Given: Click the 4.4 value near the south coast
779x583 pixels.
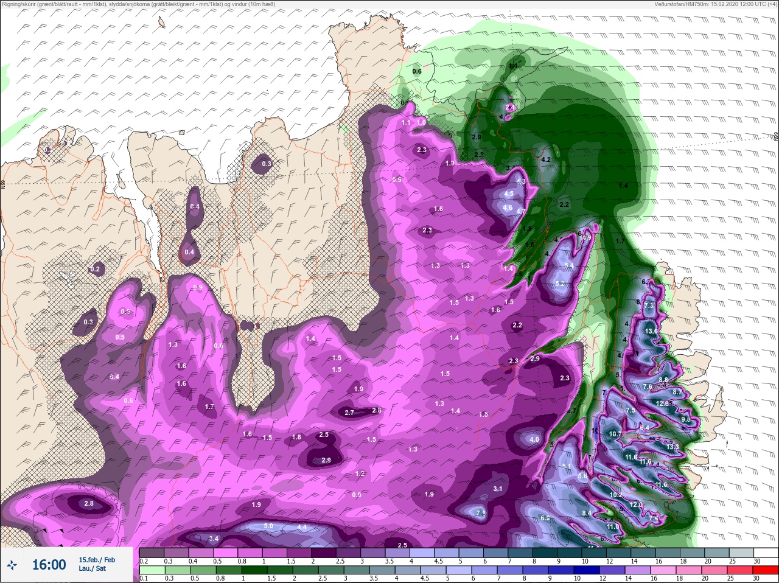Looking at the screenshot, I should [x=302, y=527].
